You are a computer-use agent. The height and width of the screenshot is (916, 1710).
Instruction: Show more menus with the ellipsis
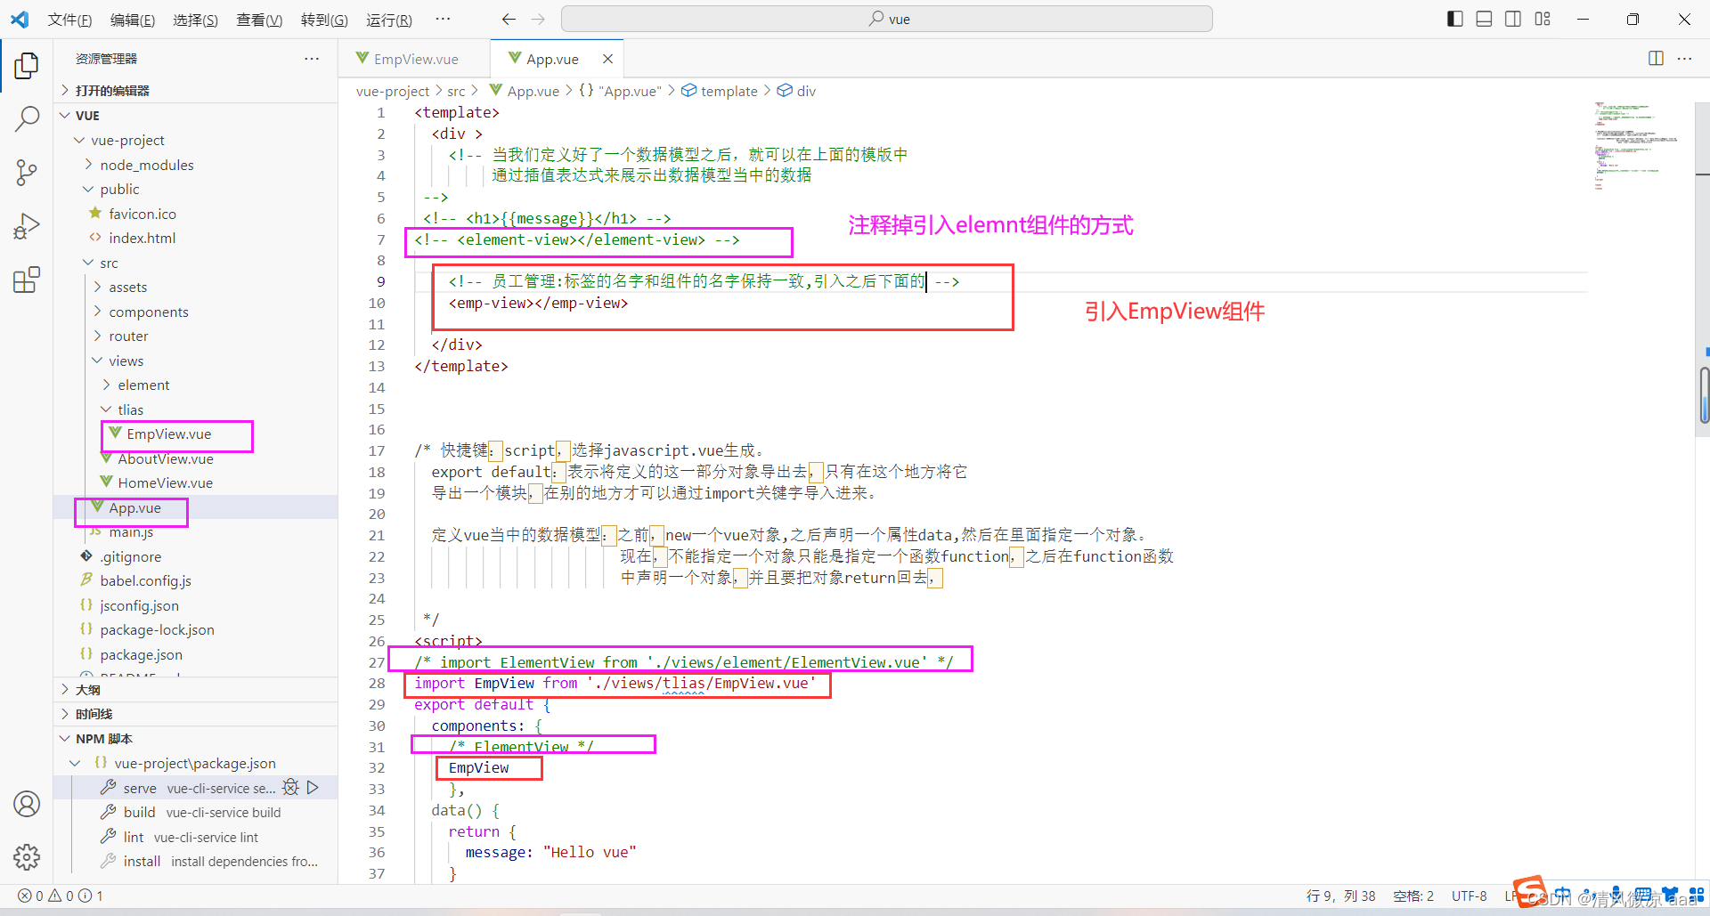(443, 19)
